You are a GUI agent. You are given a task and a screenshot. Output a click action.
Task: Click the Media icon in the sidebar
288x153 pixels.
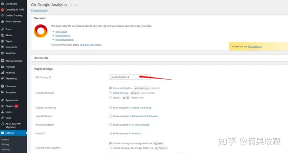coord(2,35)
